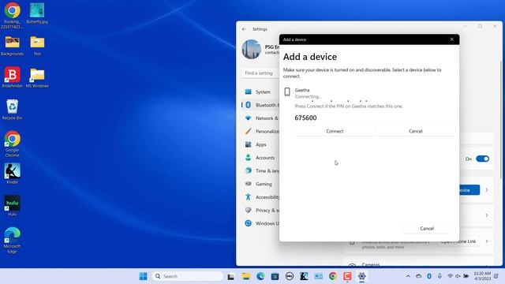Image resolution: width=505 pixels, height=284 pixels.
Task: Launch Bitdefender from desktop
Action: pyautogui.click(x=13, y=77)
